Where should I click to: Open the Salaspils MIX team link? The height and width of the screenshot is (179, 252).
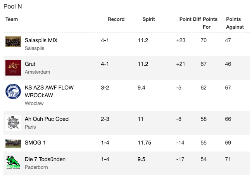[41, 40]
